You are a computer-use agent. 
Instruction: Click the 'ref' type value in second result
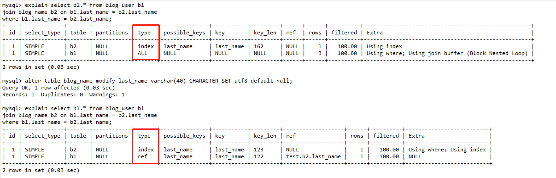[x=143, y=156]
